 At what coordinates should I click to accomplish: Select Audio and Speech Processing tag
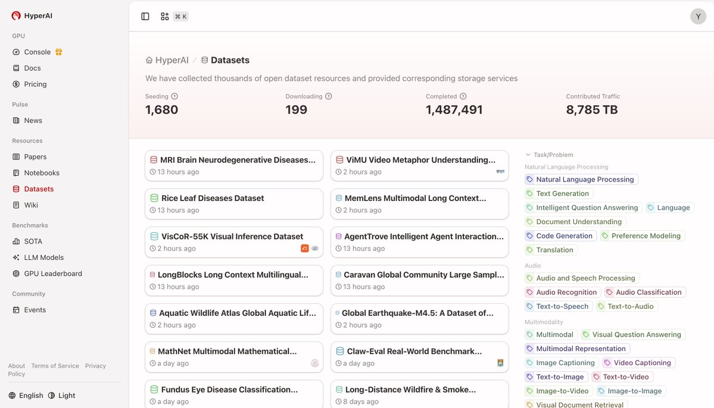click(x=582, y=278)
